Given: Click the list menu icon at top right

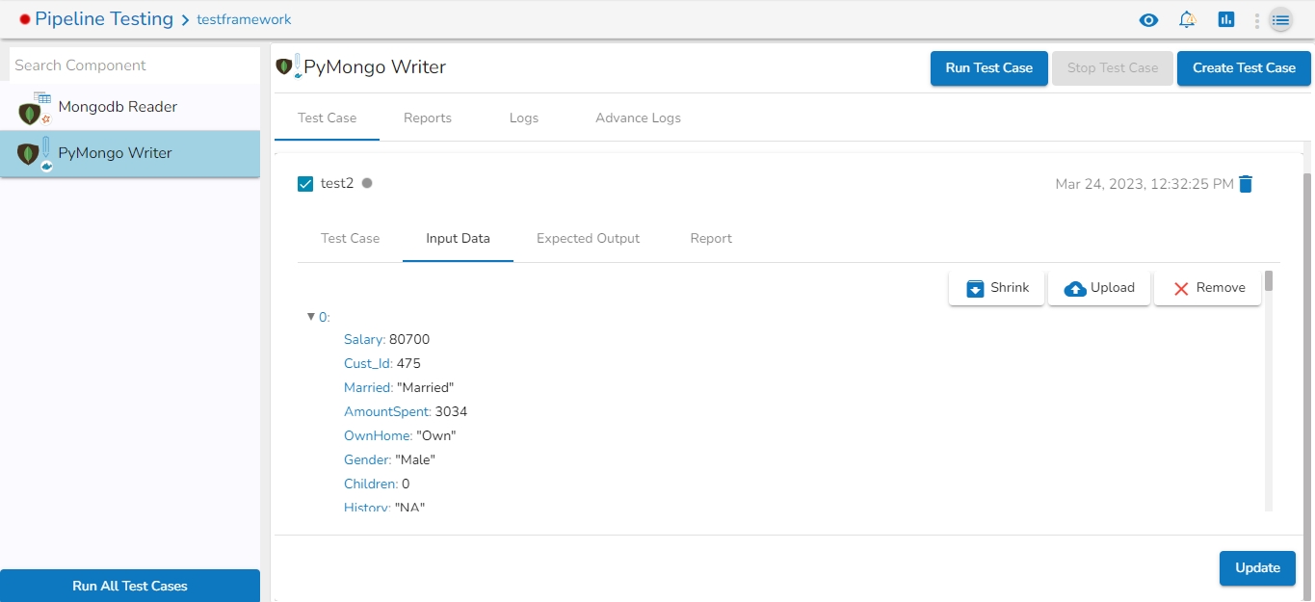Looking at the screenshot, I should point(1280,19).
